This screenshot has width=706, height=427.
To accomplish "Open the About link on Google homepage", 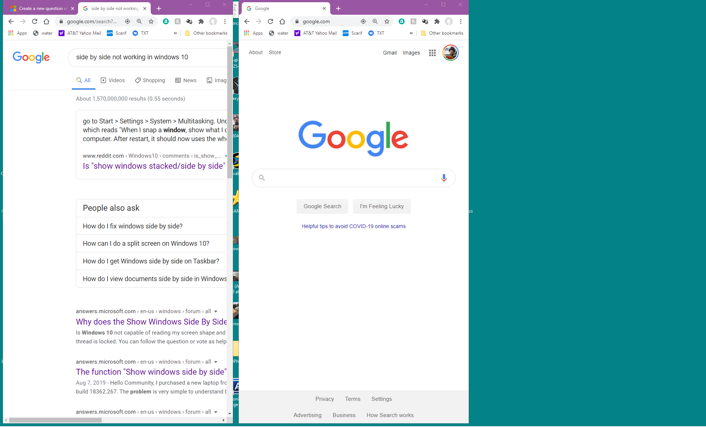I will coord(256,52).
